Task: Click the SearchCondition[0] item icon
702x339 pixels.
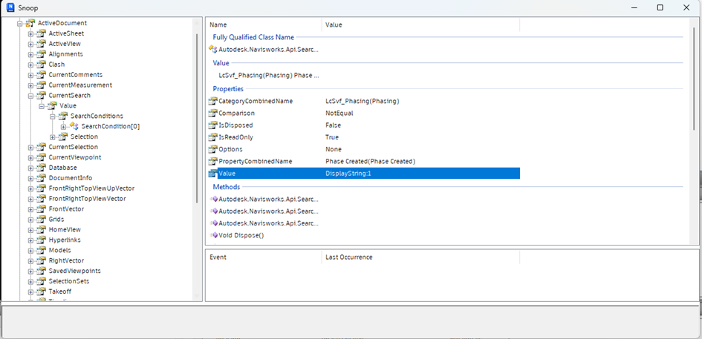Action: point(74,127)
